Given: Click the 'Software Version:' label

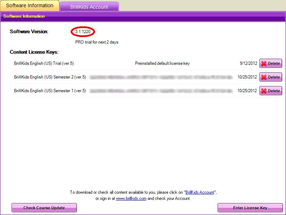Looking at the screenshot, I should click(29, 32).
